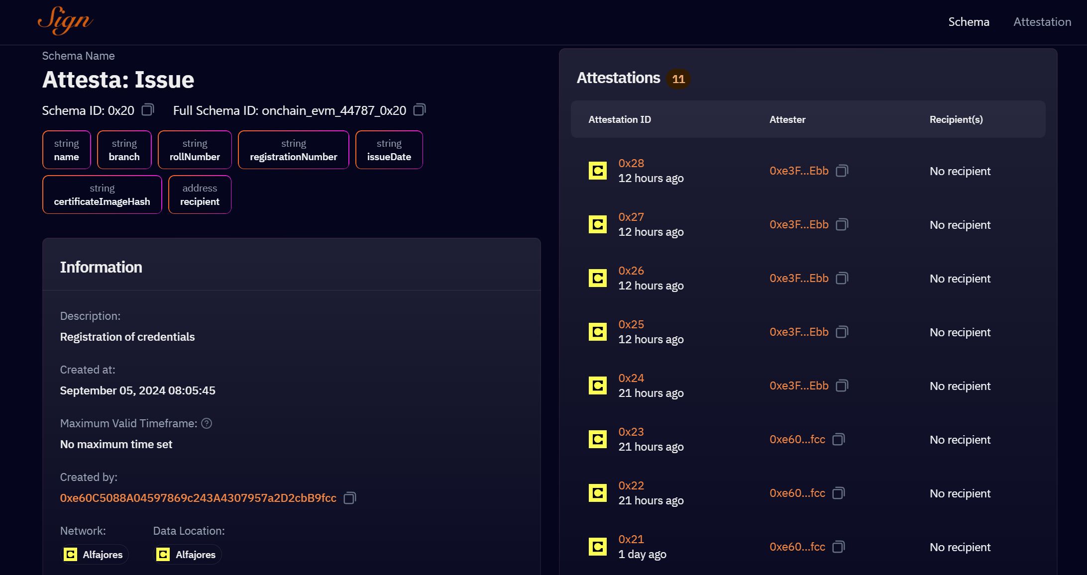Open attester 0xe3F...Ebb in row 0x28

pyautogui.click(x=799, y=171)
